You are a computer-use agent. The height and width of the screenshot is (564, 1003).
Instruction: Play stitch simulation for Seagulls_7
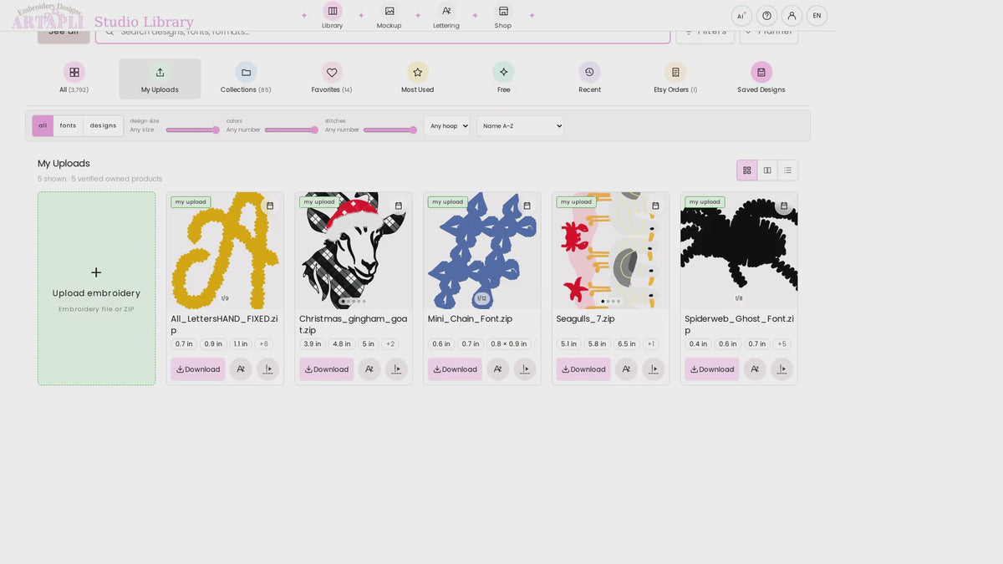[654, 369]
